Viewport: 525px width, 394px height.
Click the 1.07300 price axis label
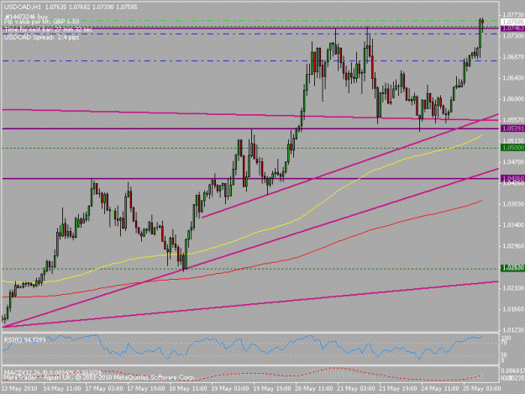(x=512, y=36)
